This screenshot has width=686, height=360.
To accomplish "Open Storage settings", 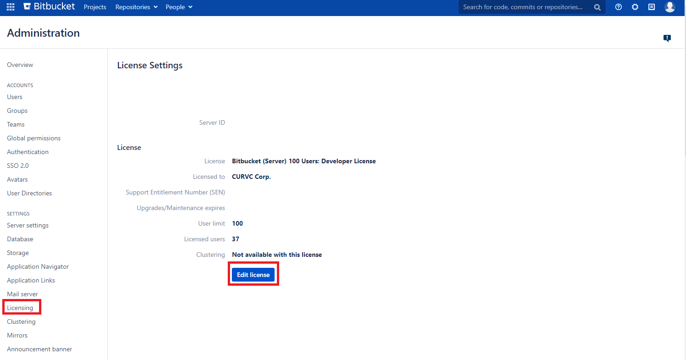I will pos(18,253).
